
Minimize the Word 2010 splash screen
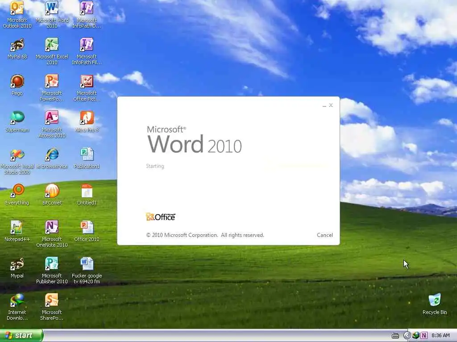point(324,105)
